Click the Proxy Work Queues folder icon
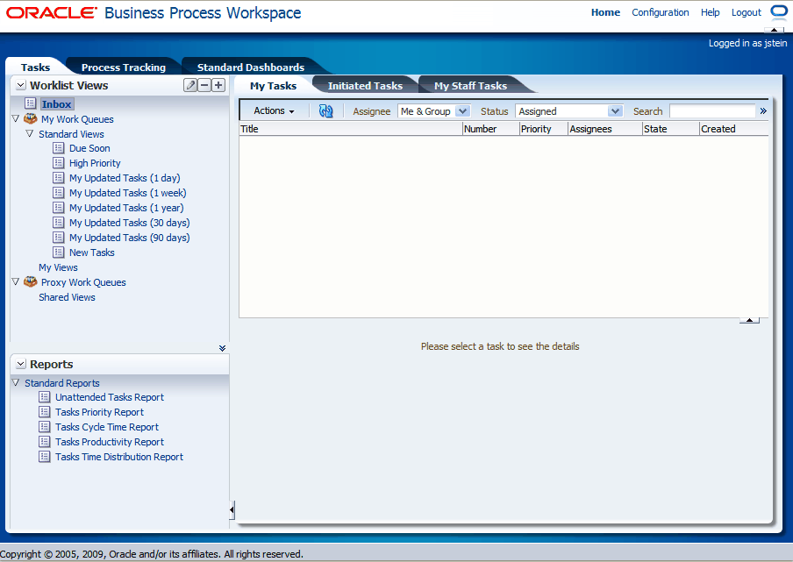 click(x=31, y=282)
